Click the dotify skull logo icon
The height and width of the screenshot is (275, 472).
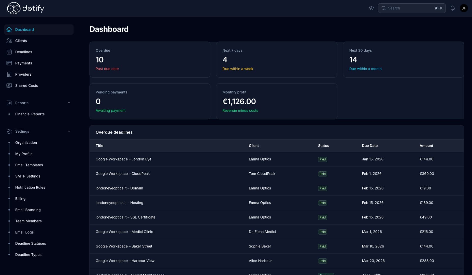click(x=14, y=8)
